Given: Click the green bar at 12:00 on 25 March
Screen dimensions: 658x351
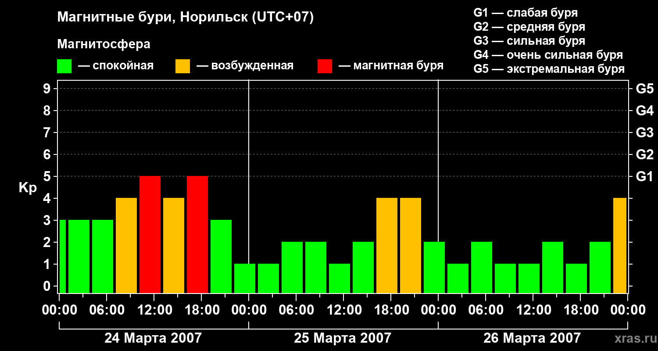Looking at the screenshot, I should pos(340,278).
